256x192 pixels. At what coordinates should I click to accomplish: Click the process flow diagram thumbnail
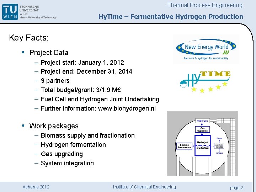pyautogui.click(x=202, y=143)
